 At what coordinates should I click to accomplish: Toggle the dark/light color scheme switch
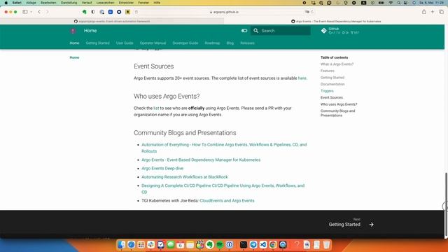(244, 31)
